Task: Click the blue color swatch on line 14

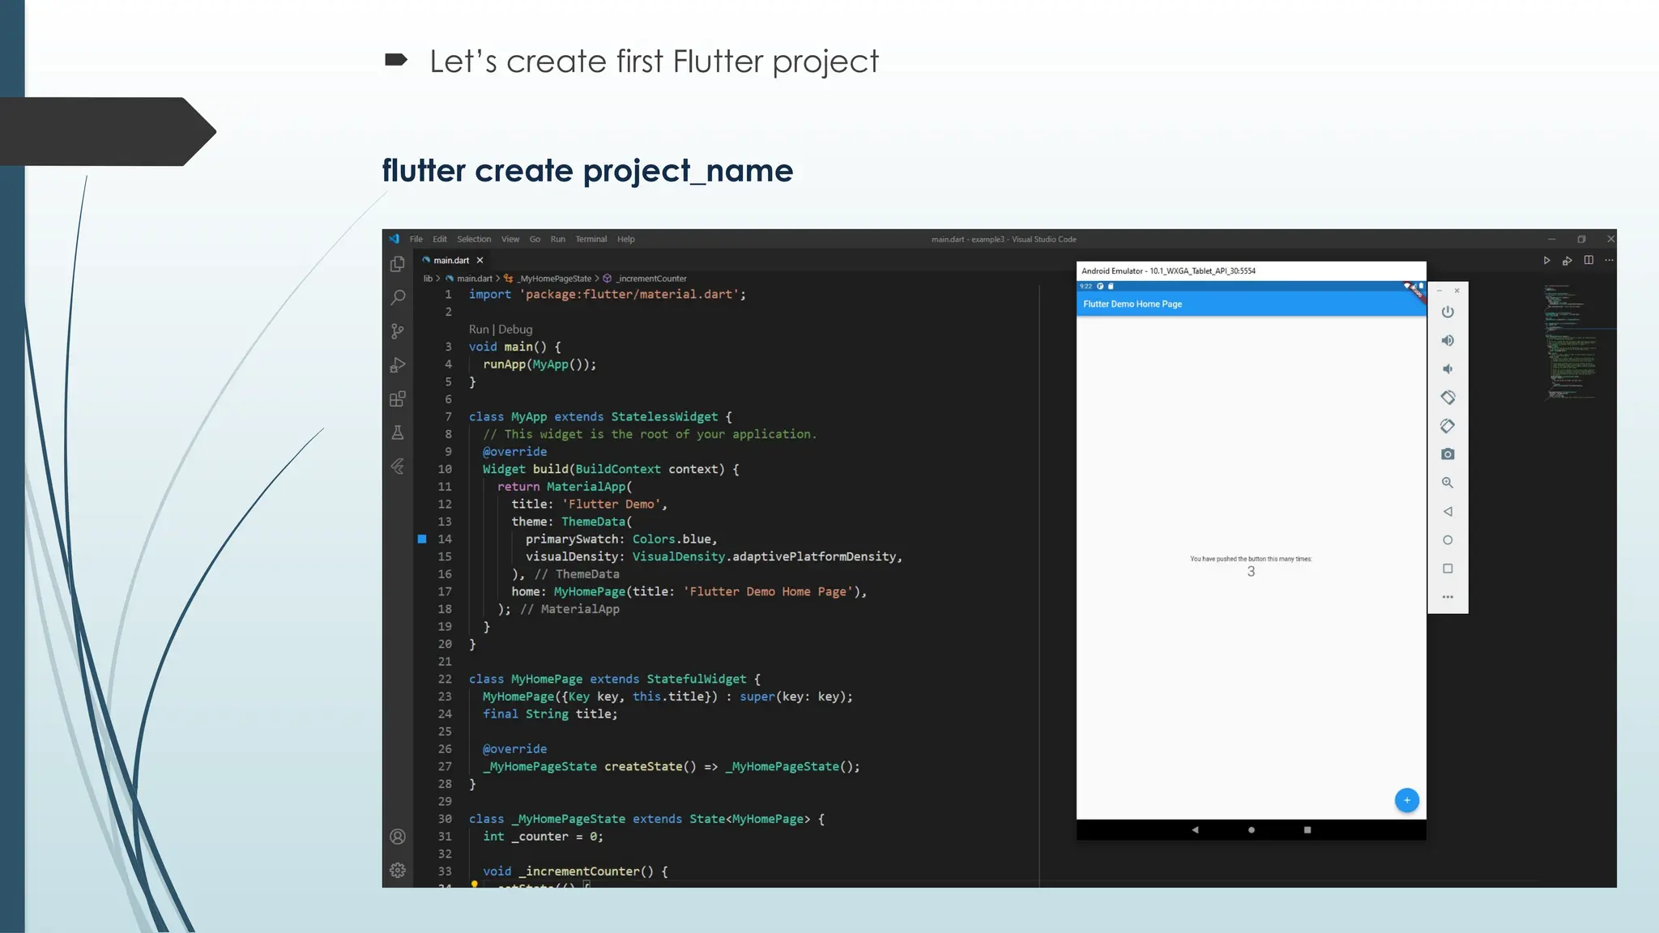Action: [422, 539]
